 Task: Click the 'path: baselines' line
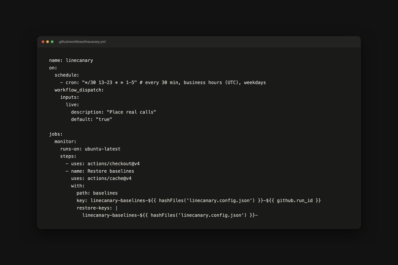click(97, 193)
